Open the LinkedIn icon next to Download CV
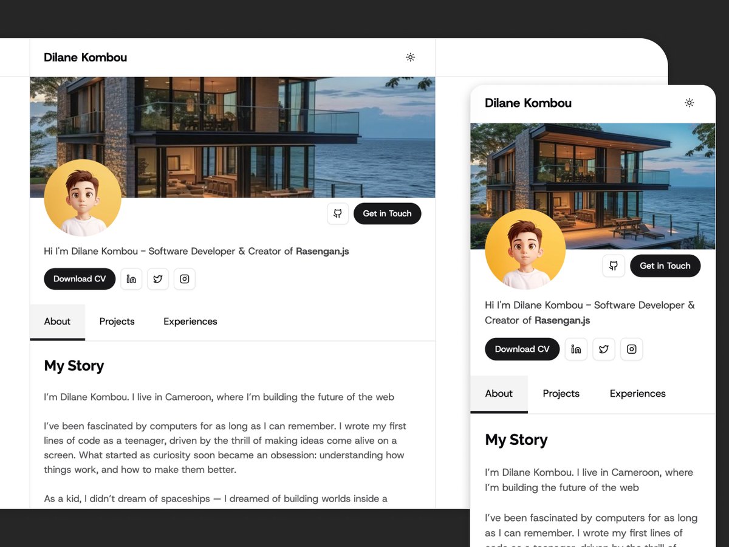 coord(131,278)
